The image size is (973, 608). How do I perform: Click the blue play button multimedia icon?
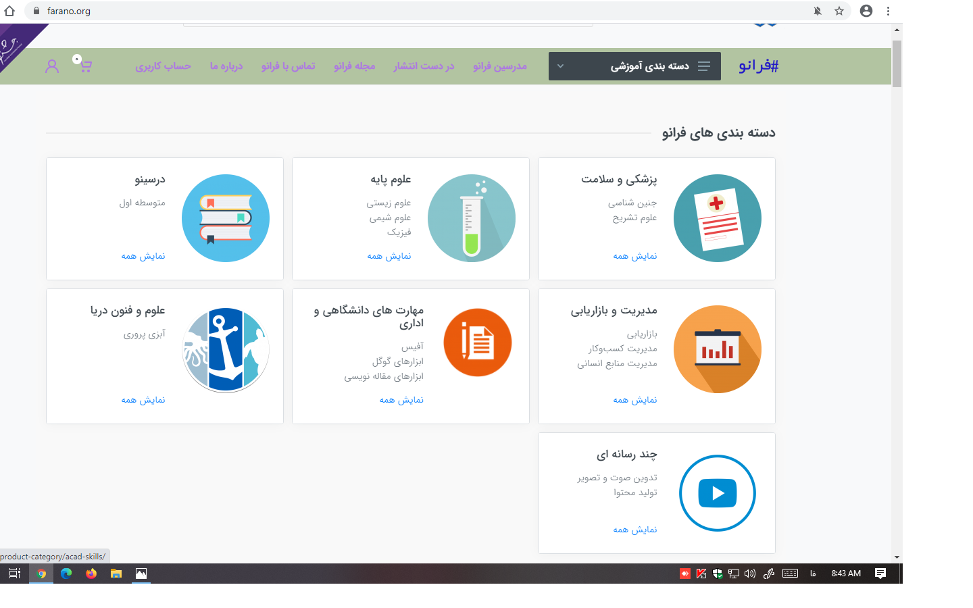pos(717,493)
